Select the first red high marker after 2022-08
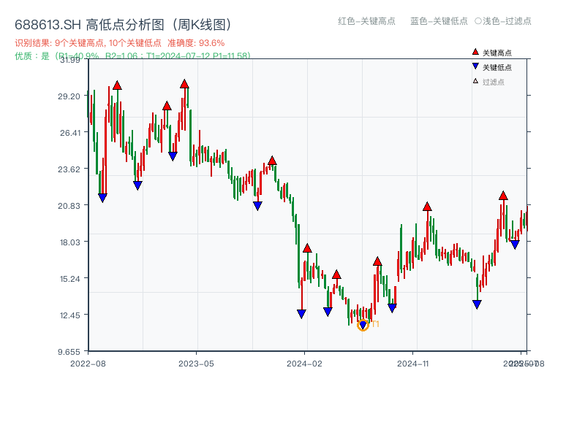The height and width of the screenshot is (438, 585). click(x=117, y=85)
